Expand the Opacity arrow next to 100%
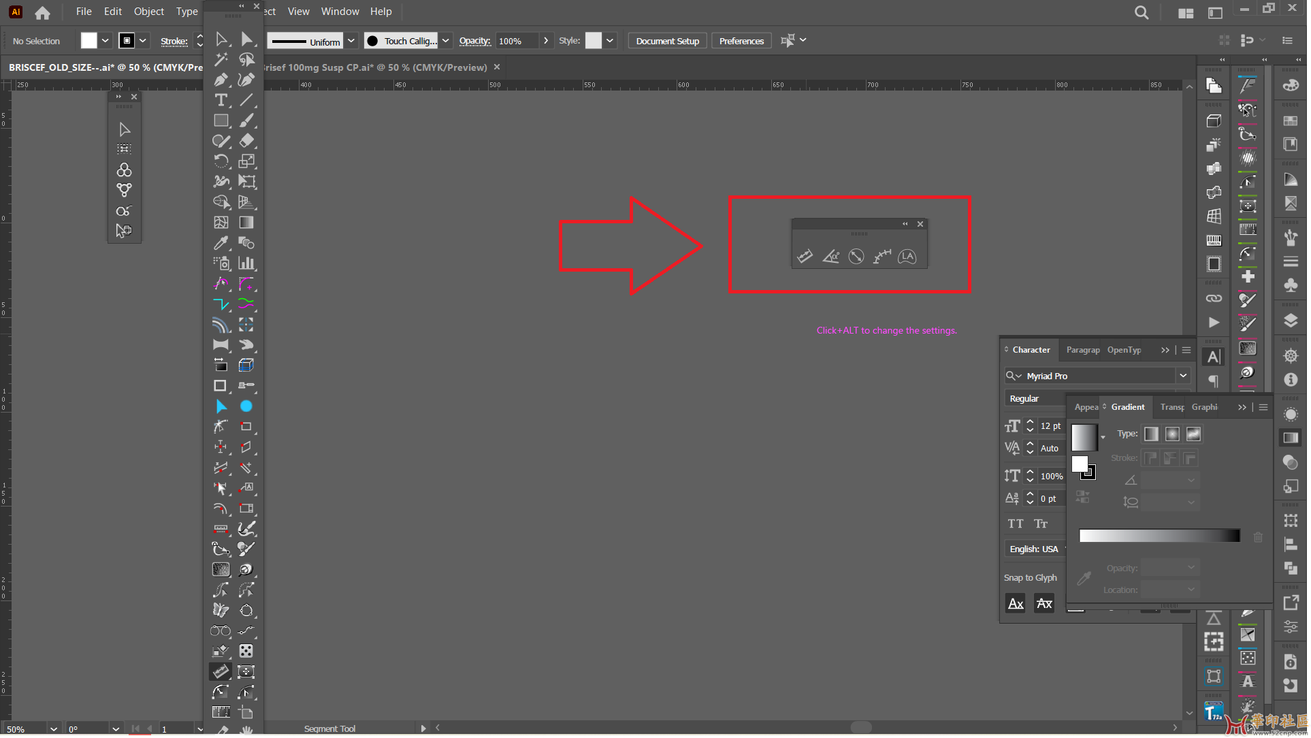 (x=547, y=41)
